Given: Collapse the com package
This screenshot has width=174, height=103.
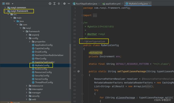Looking at the screenshot, I should pyautogui.click(x=17, y=25).
